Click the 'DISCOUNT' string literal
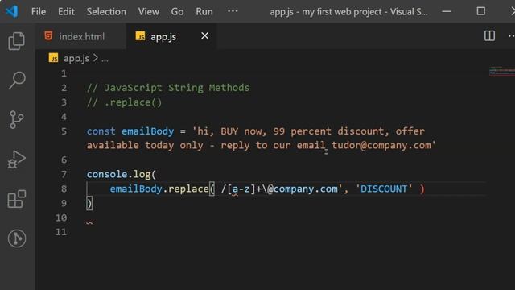515x290 pixels. pos(384,188)
